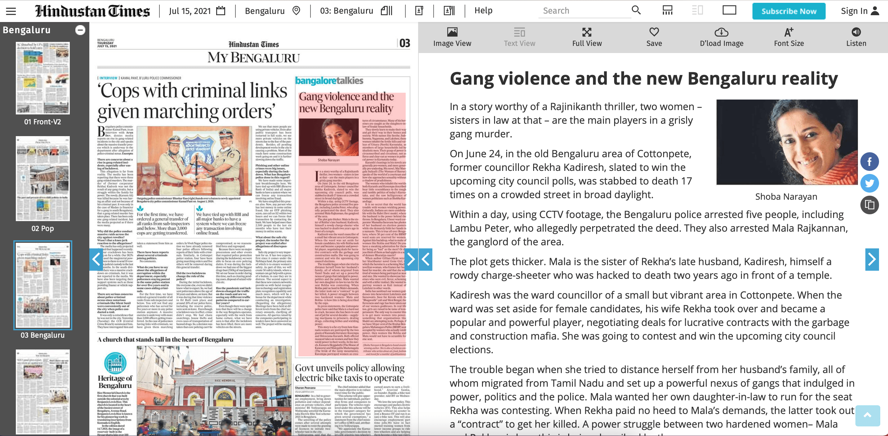888x436 pixels.
Task: Click the search magnifier icon
Action: [x=636, y=10]
